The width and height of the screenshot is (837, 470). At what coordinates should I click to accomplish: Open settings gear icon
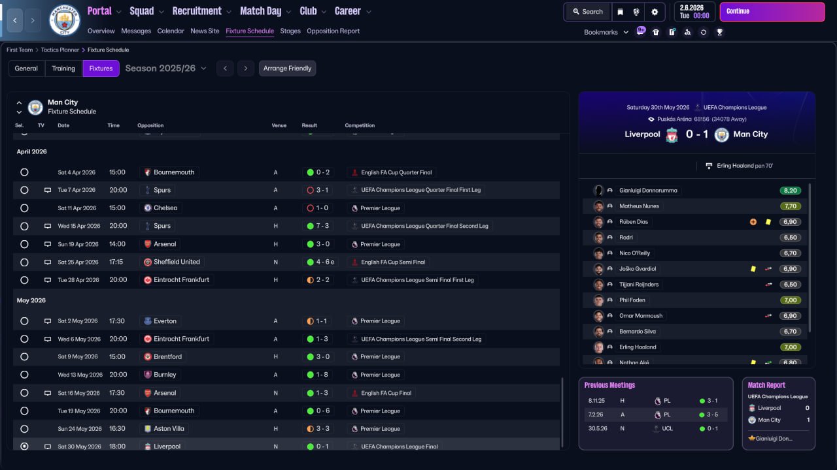(655, 12)
